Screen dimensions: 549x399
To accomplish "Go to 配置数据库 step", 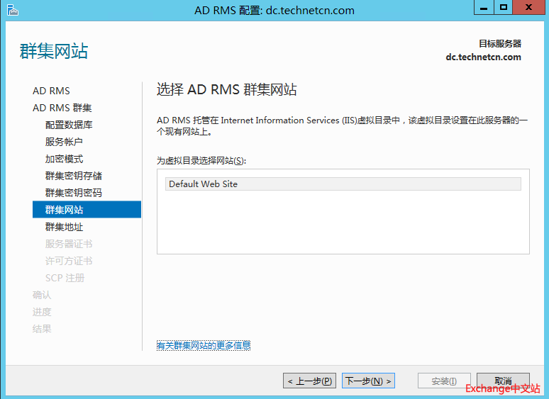I will click(69, 125).
